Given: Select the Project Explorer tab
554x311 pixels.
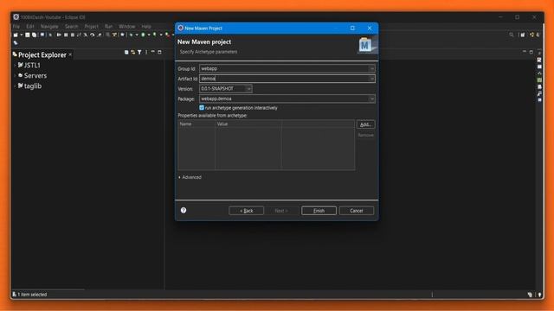Looking at the screenshot, I should [42, 54].
